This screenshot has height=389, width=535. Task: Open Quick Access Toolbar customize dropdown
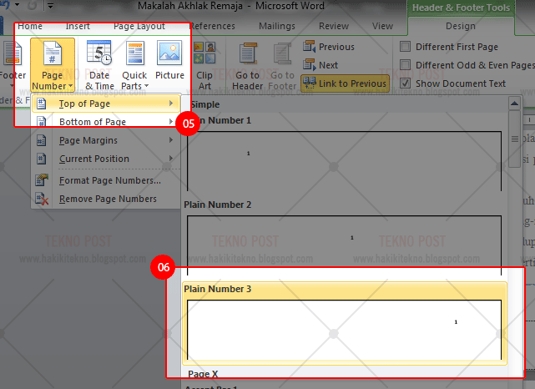50,6
